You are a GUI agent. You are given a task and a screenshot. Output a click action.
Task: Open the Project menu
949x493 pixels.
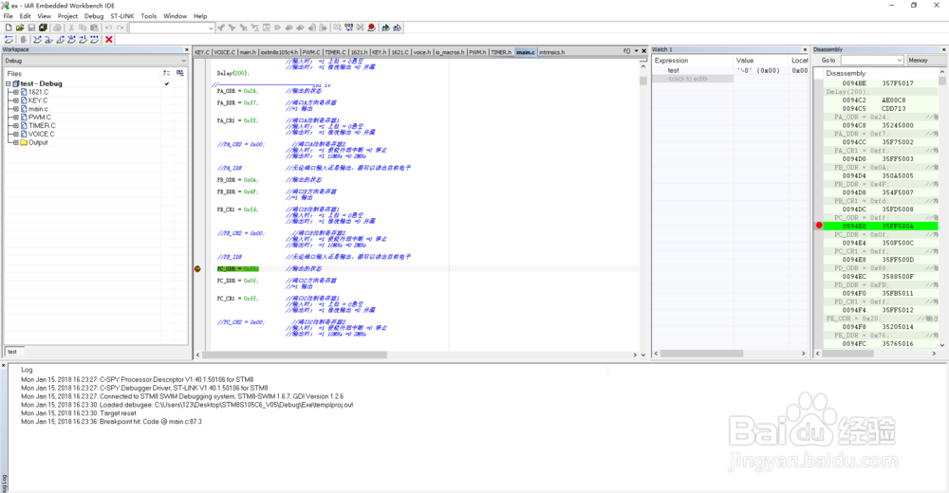[x=67, y=16]
